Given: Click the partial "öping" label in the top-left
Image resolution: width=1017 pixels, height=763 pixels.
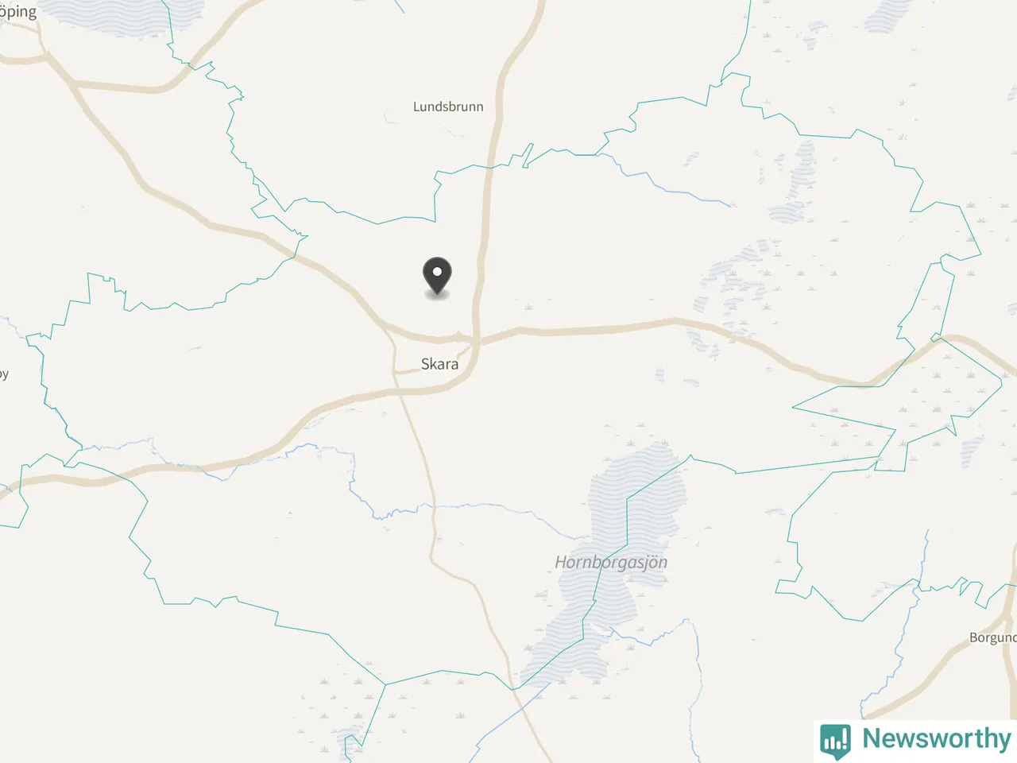Looking at the screenshot, I should 18,13.
